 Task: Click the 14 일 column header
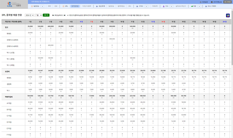163,22
